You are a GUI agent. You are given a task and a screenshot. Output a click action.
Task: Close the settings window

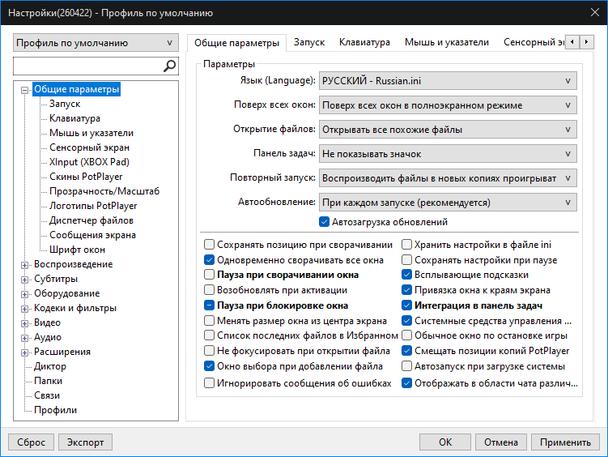[x=595, y=12]
